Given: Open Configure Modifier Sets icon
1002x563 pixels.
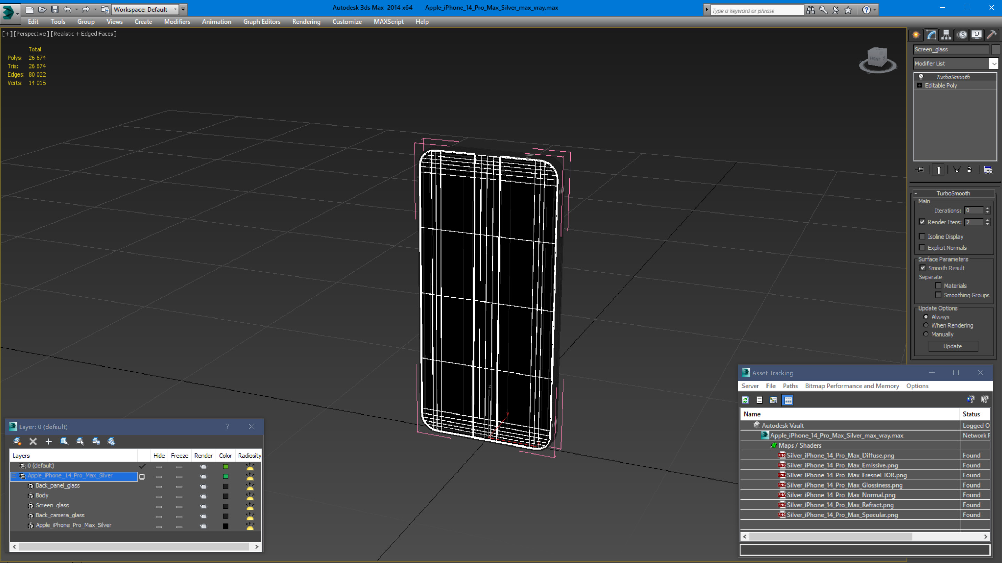Looking at the screenshot, I should coord(988,170).
